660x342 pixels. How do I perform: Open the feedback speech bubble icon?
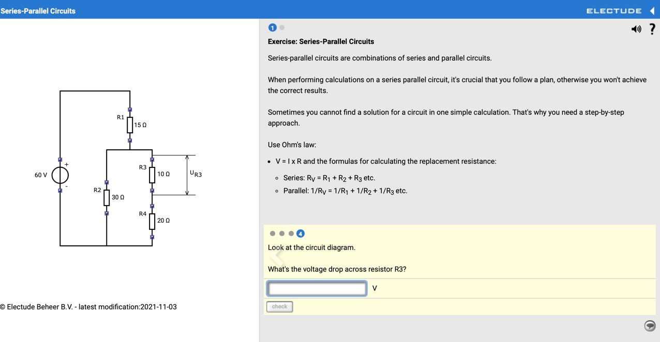point(650,325)
